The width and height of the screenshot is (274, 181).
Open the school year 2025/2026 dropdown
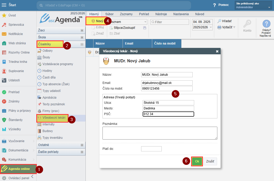point(202,27)
